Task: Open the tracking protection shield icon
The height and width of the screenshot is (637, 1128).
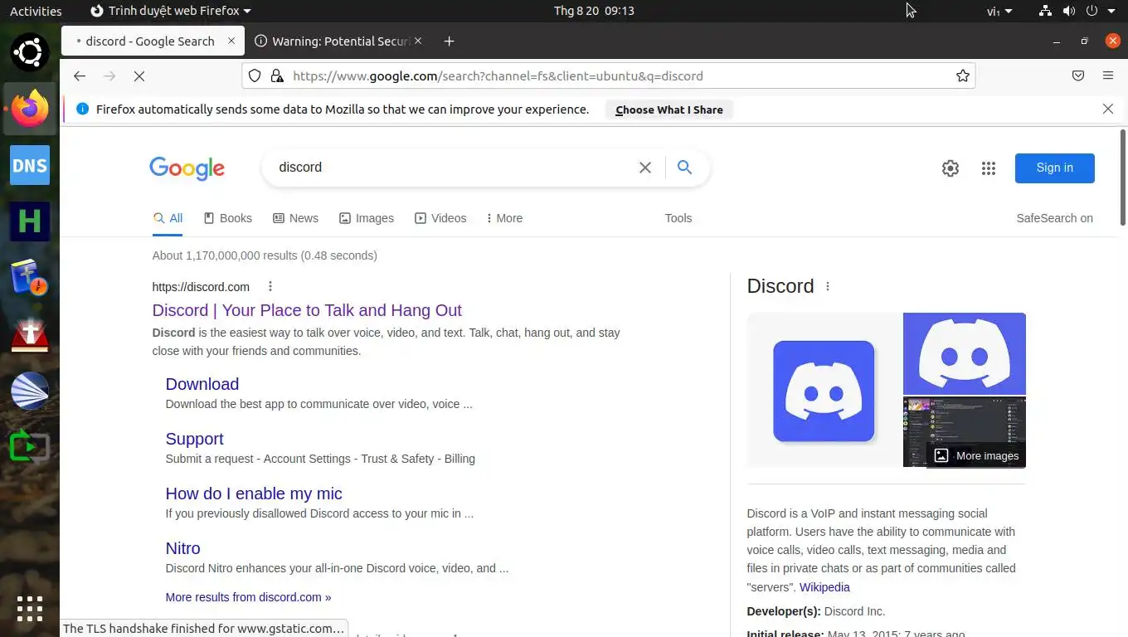Action: 255,75
